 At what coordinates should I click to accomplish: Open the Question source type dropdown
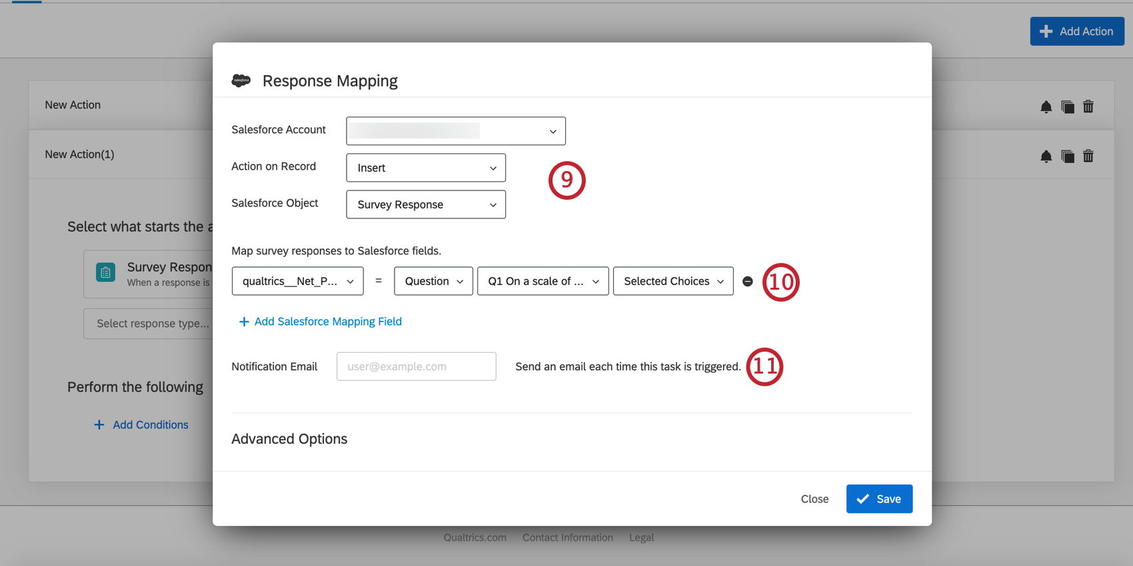click(x=433, y=281)
